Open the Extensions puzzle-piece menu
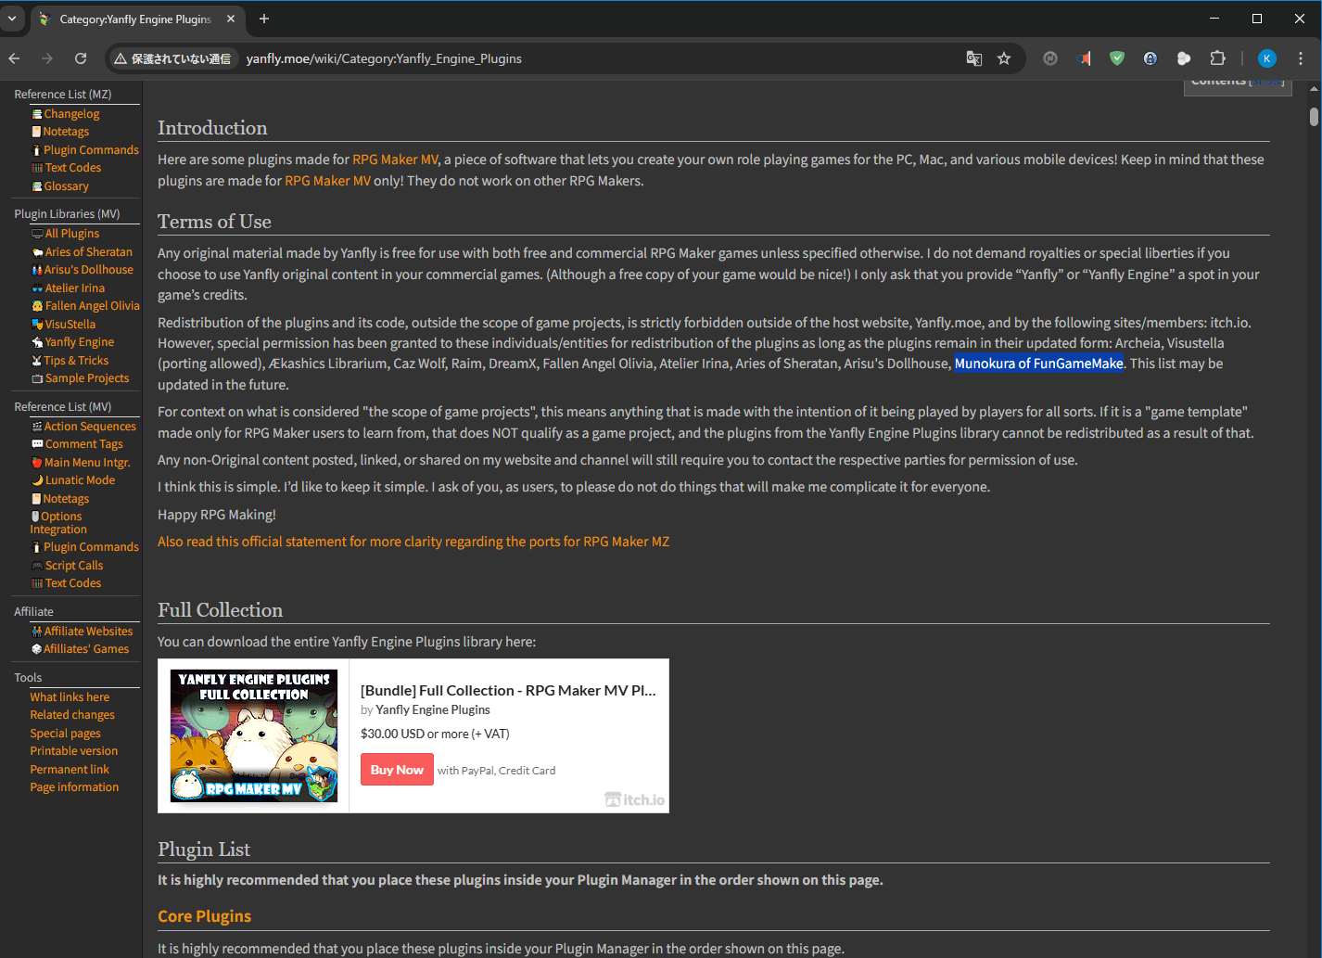The image size is (1322, 958). [1218, 58]
